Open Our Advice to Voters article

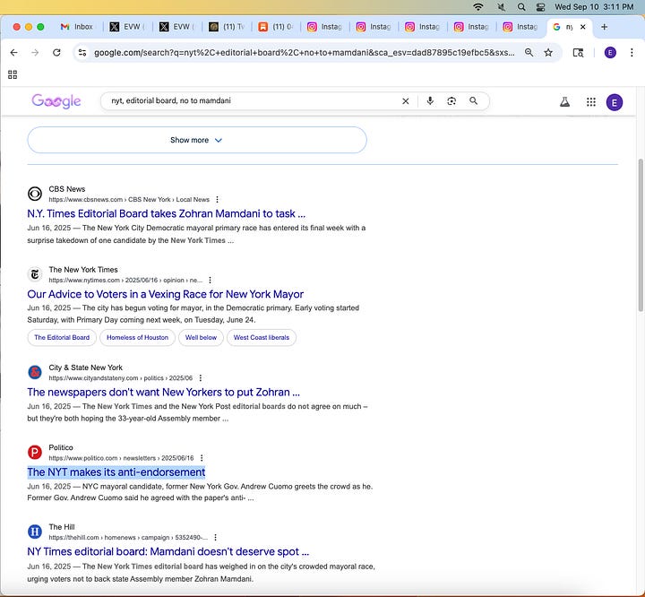pyautogui.click(x=166, y=294)
